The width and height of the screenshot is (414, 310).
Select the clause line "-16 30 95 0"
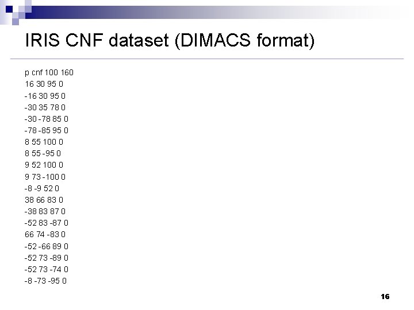click(45, 95)
